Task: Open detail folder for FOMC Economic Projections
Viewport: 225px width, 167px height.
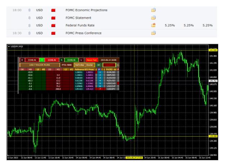Action: coord(153,10)
